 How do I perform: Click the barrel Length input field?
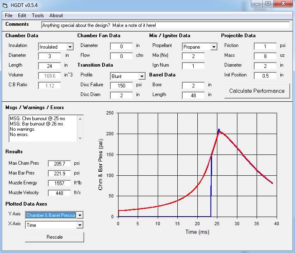[x=193, y=95]
